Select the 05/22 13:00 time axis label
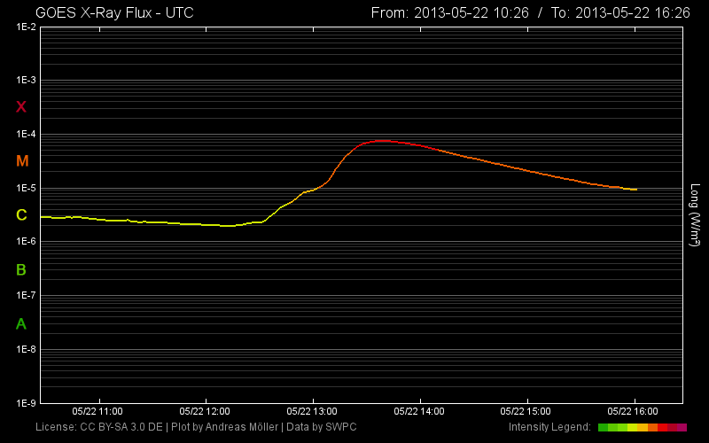 click(313, 412)
